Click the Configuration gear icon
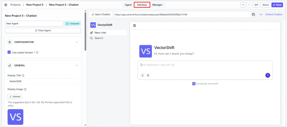Viewport: 287px width, 127px height. tap(10, 42)
